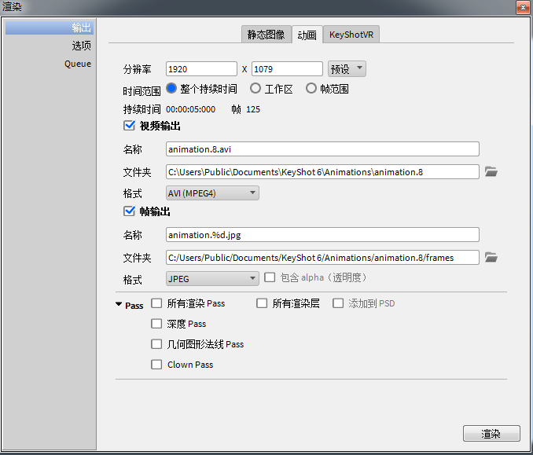Toggle the 视频输出 checkbox

pos(130,126)
